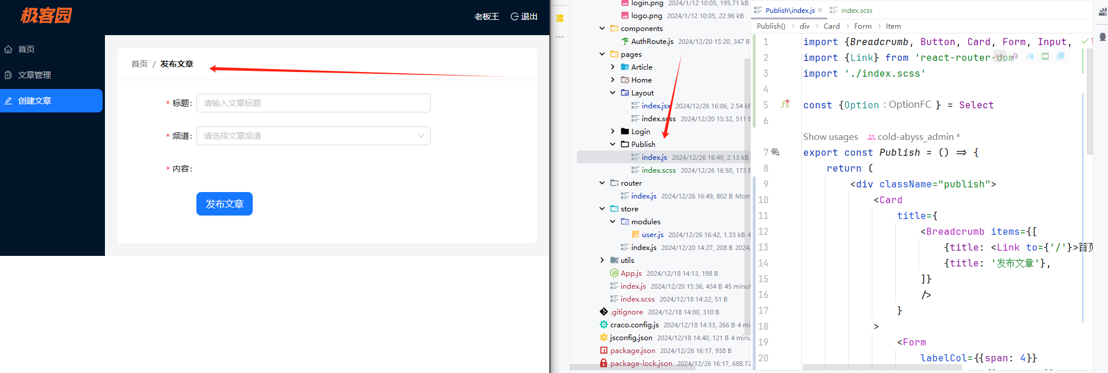The height and width of the screenshot is (373, 1108).
Task: Select Publish index.scss in project tree
Action: [x=659, y=170]
